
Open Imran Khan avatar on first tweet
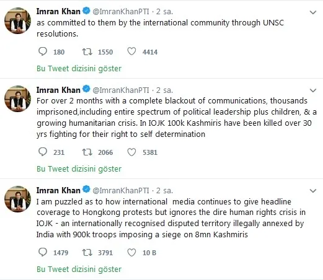[x=18, y=20]
